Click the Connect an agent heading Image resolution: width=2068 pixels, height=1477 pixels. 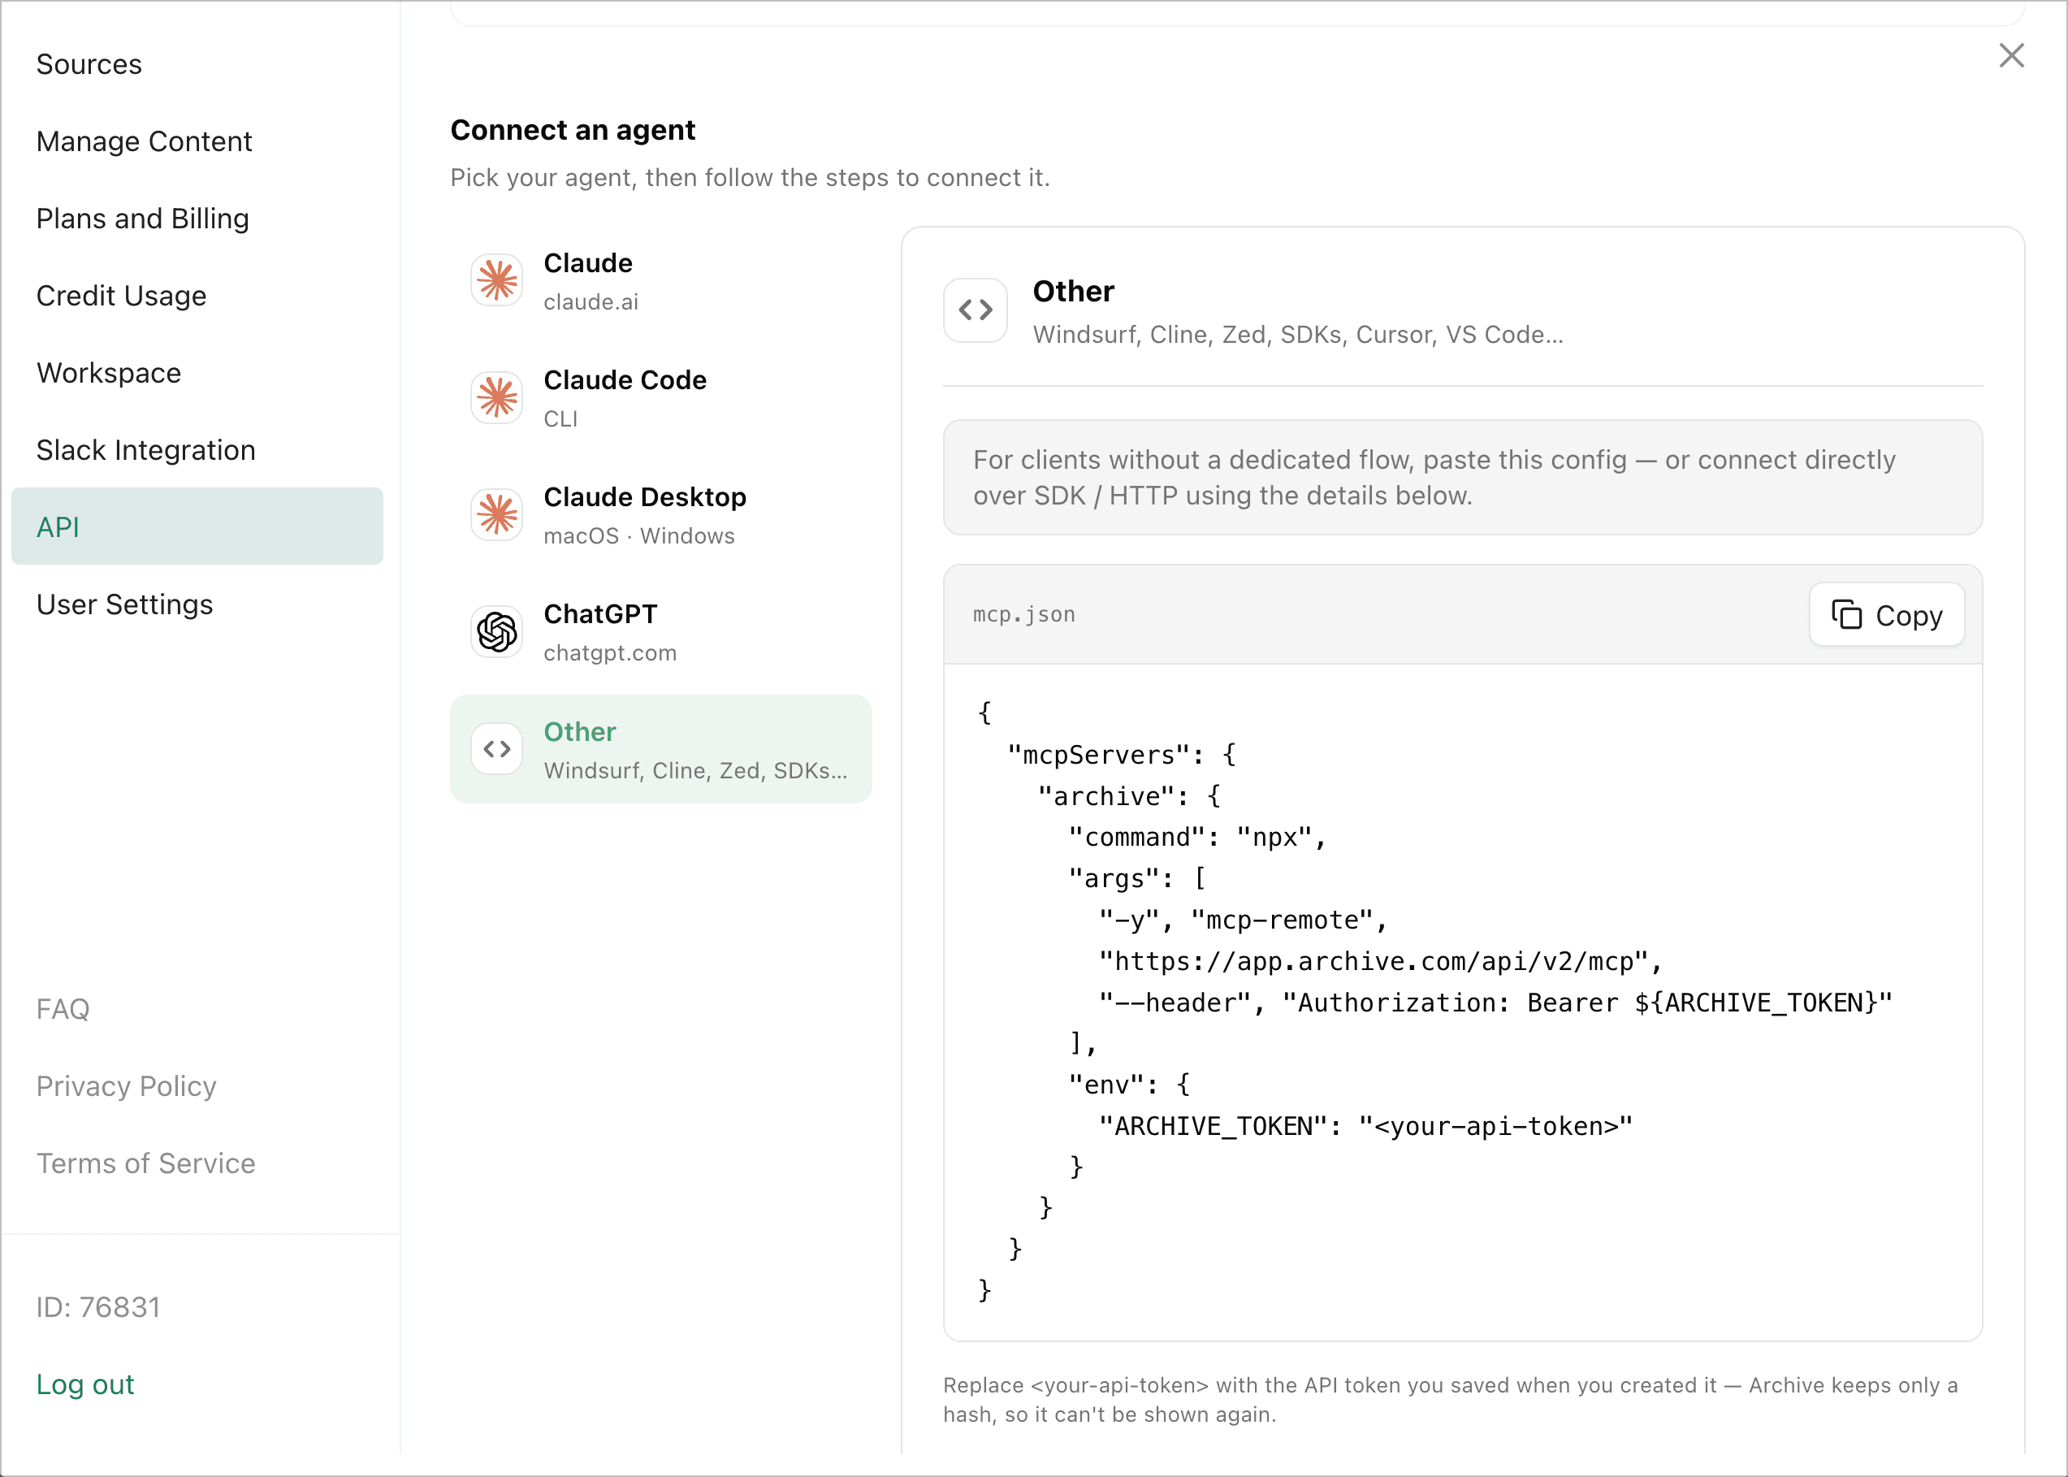point(573,130)
